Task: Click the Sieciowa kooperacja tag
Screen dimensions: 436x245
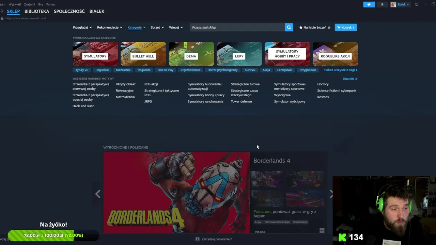Action: pos(277,222)
